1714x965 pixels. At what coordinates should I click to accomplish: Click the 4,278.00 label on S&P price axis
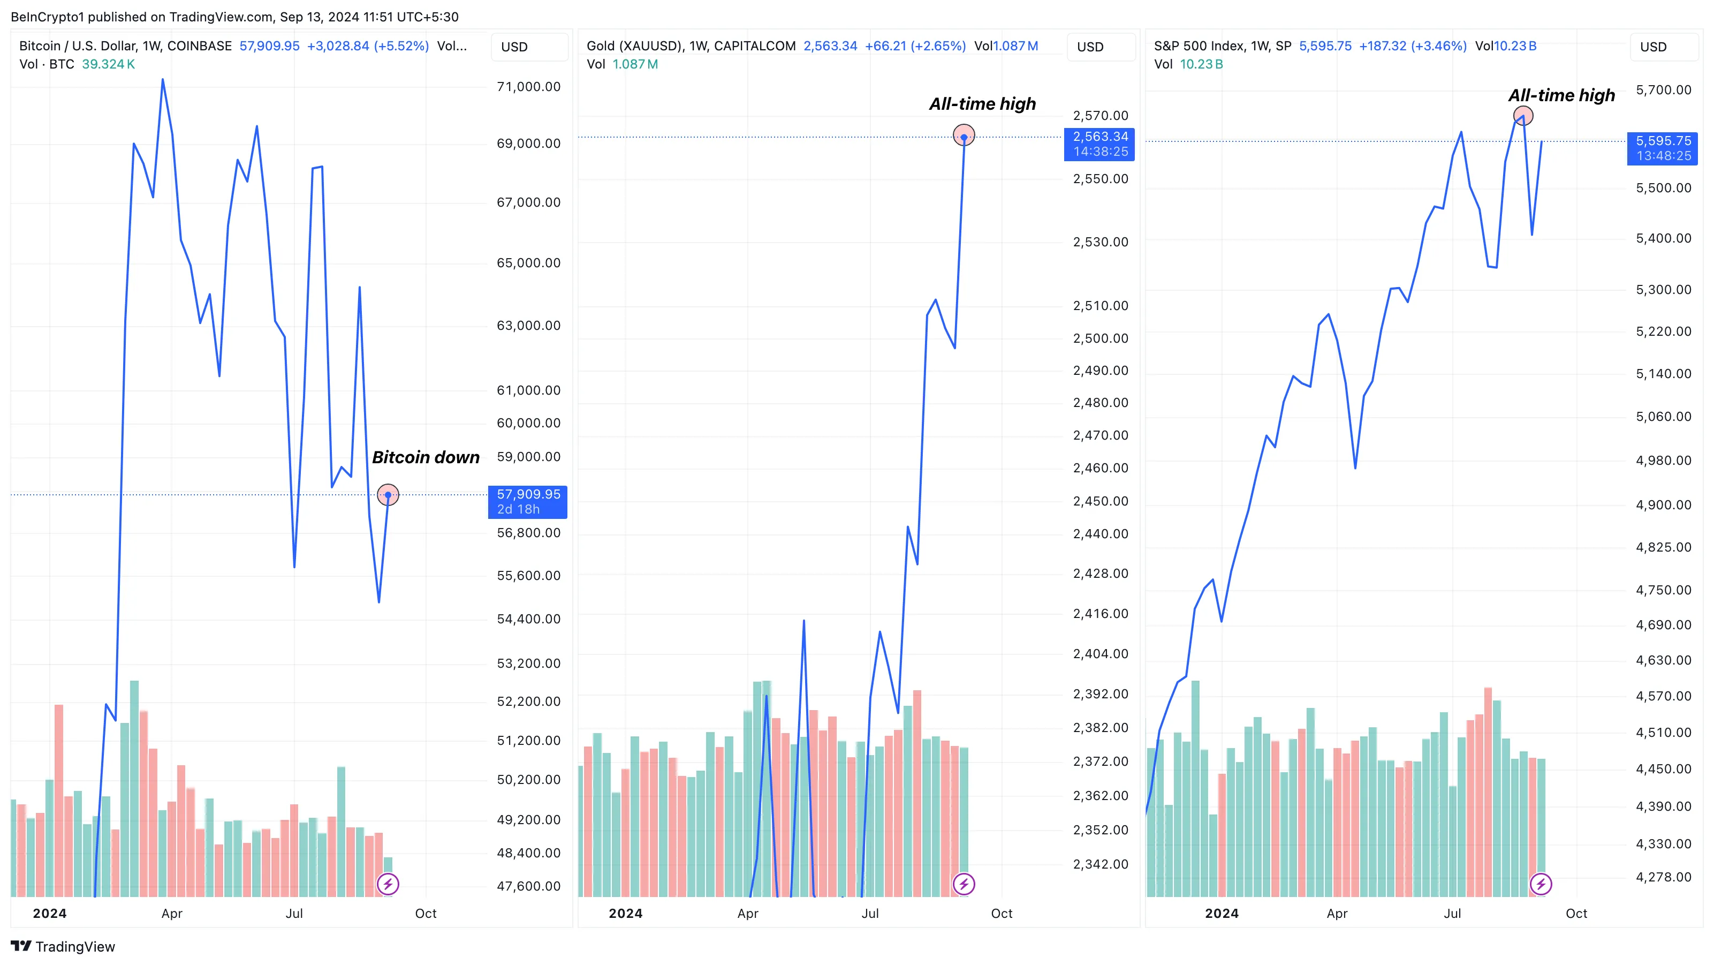tap(1664, 877)
